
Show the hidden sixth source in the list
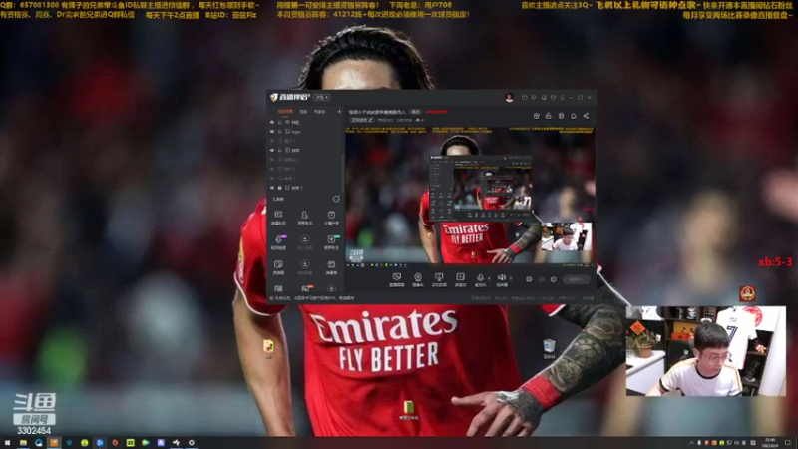point(272,169)
